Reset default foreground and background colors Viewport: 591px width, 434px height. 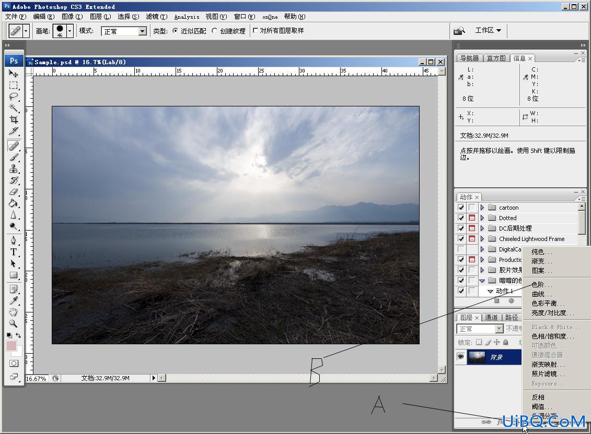pos(9,335)
